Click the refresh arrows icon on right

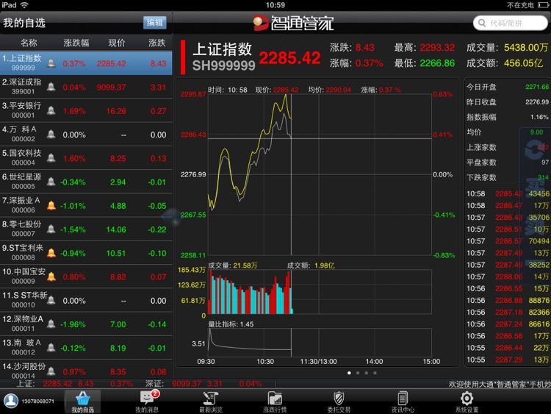pos(535,149)
